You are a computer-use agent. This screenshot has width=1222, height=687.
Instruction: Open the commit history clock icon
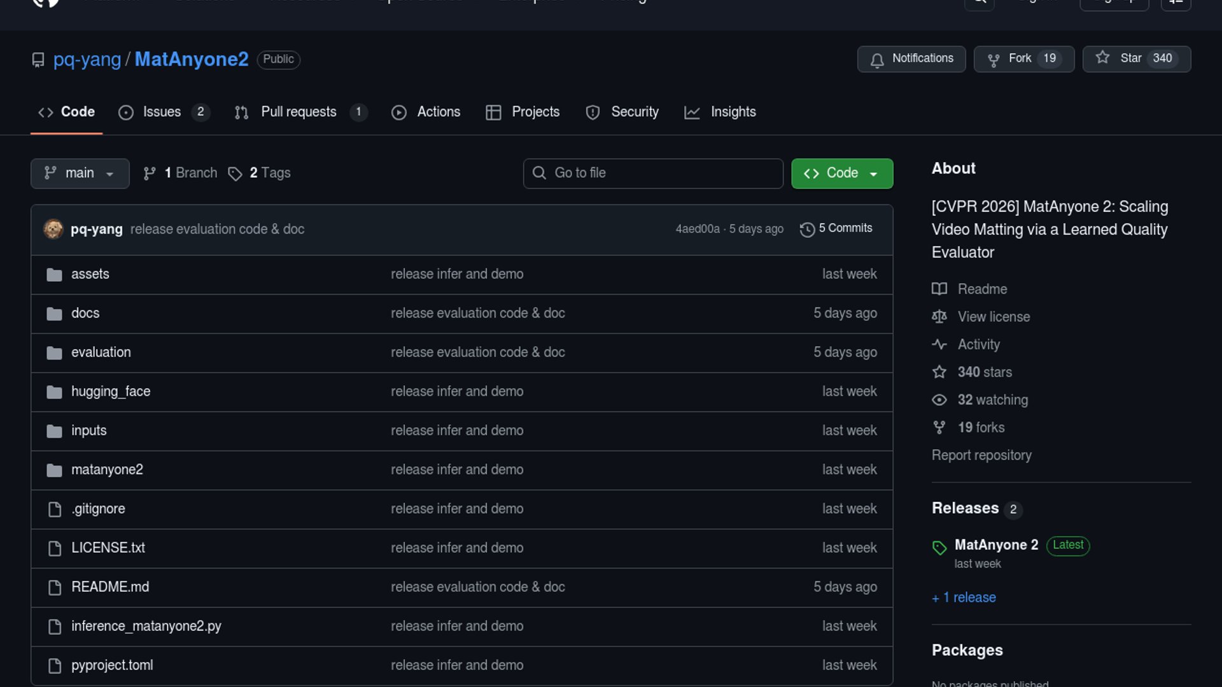point(807,229)
